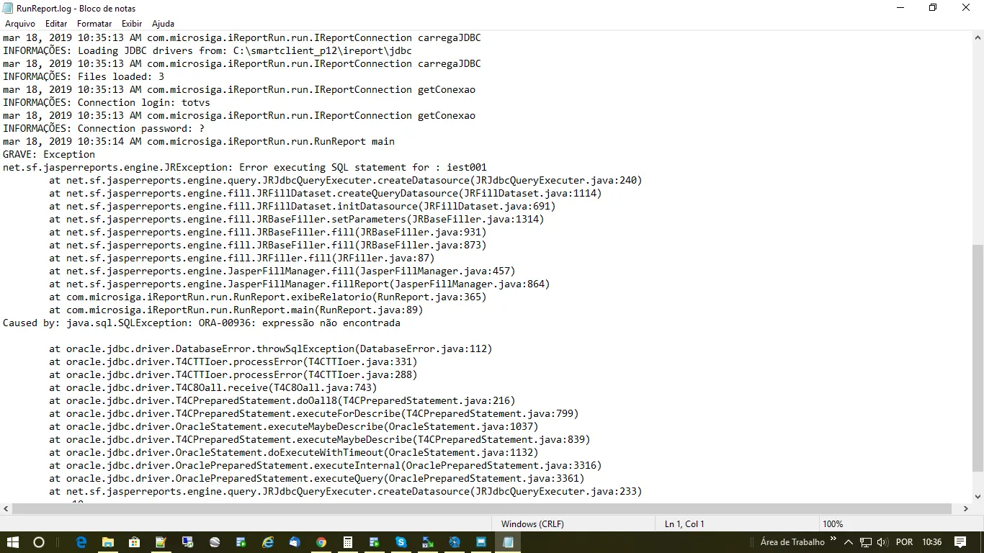Image resolution: width=984 pixels, height=553 pixels.
Task: Switch to Google Chrome in taskbar
Action: pyautogui.click(x=321, y=542)
